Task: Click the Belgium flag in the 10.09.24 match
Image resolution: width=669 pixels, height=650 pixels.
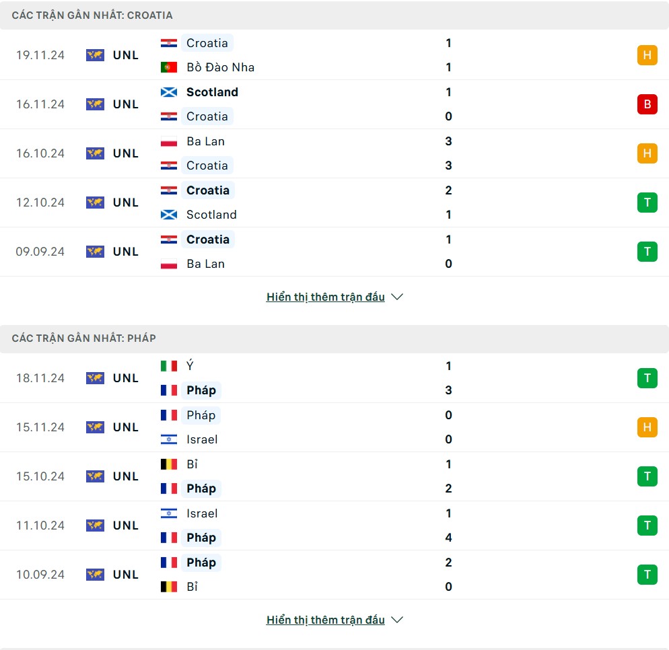Action: point(169,587)
